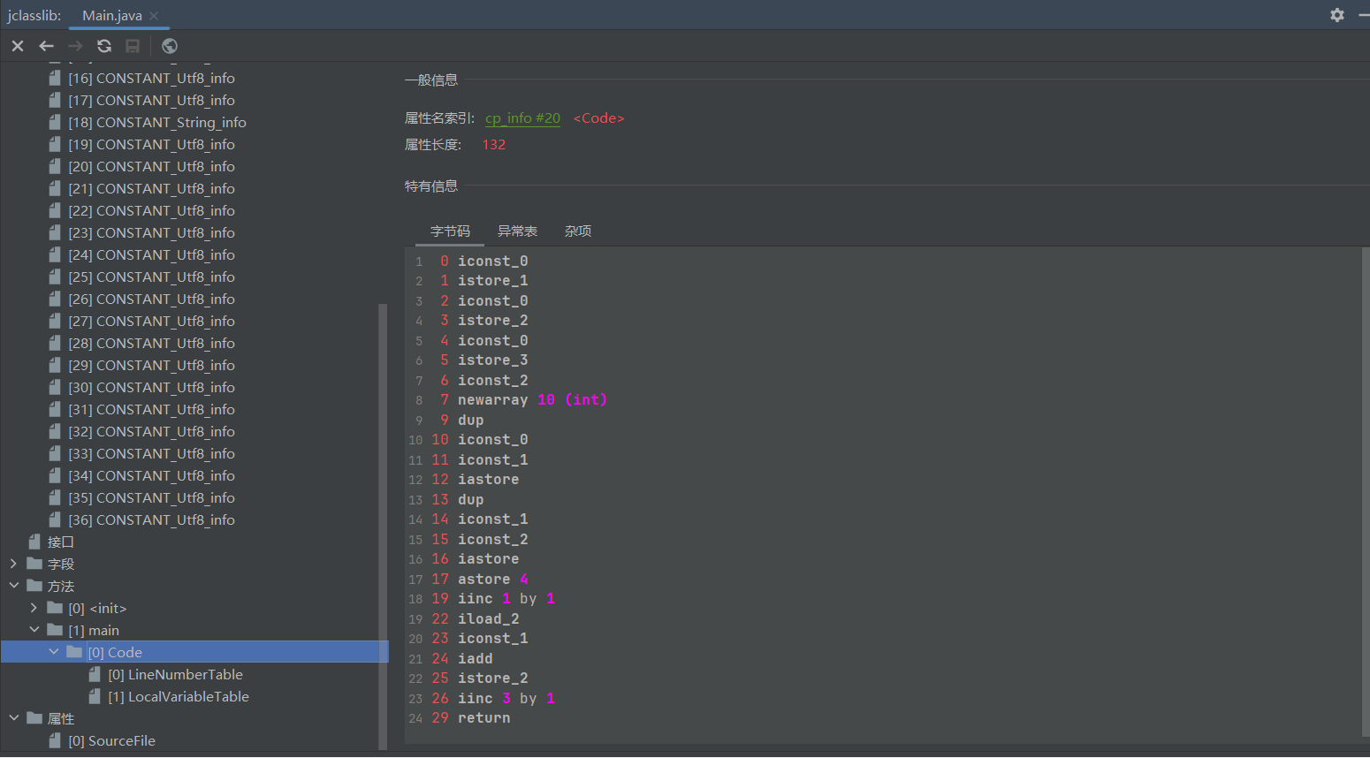Click file icon of [17] CONSTANT_Utf8_info
1370x758 pixels.
point(55,100)
